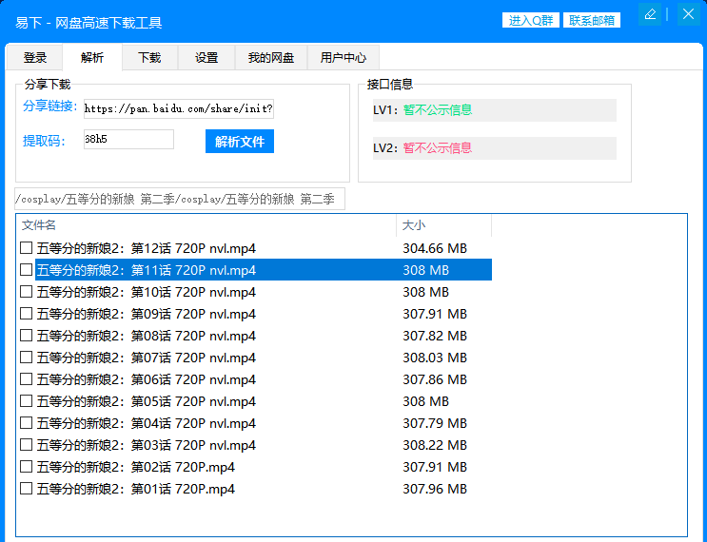Go to the 设置 tab

coord(206,58)
